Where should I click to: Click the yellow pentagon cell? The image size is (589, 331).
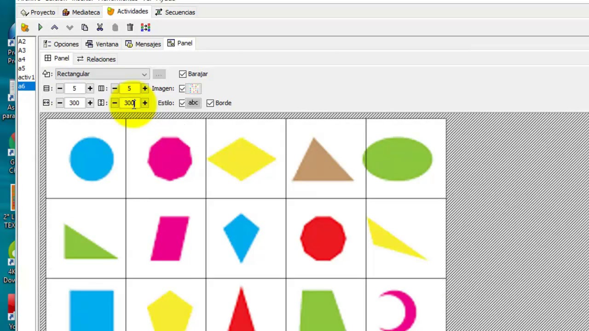[166, 305]
